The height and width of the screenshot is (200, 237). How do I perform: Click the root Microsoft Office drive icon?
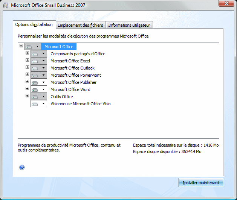point(29,47)
